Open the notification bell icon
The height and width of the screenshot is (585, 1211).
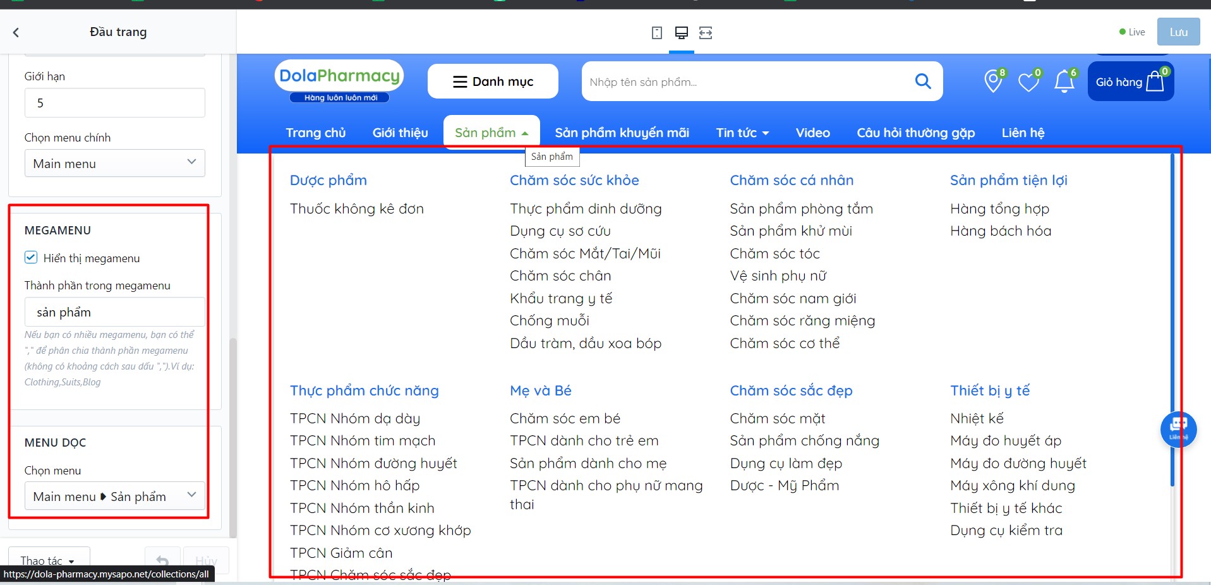point(1064,81)
